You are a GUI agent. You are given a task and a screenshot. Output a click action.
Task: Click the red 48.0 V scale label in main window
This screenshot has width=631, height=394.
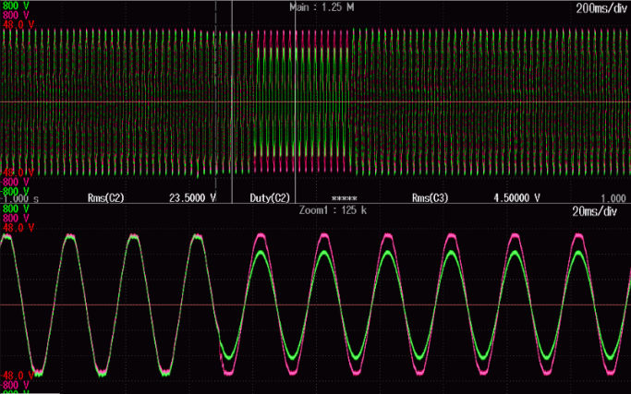tap(18, 25)
